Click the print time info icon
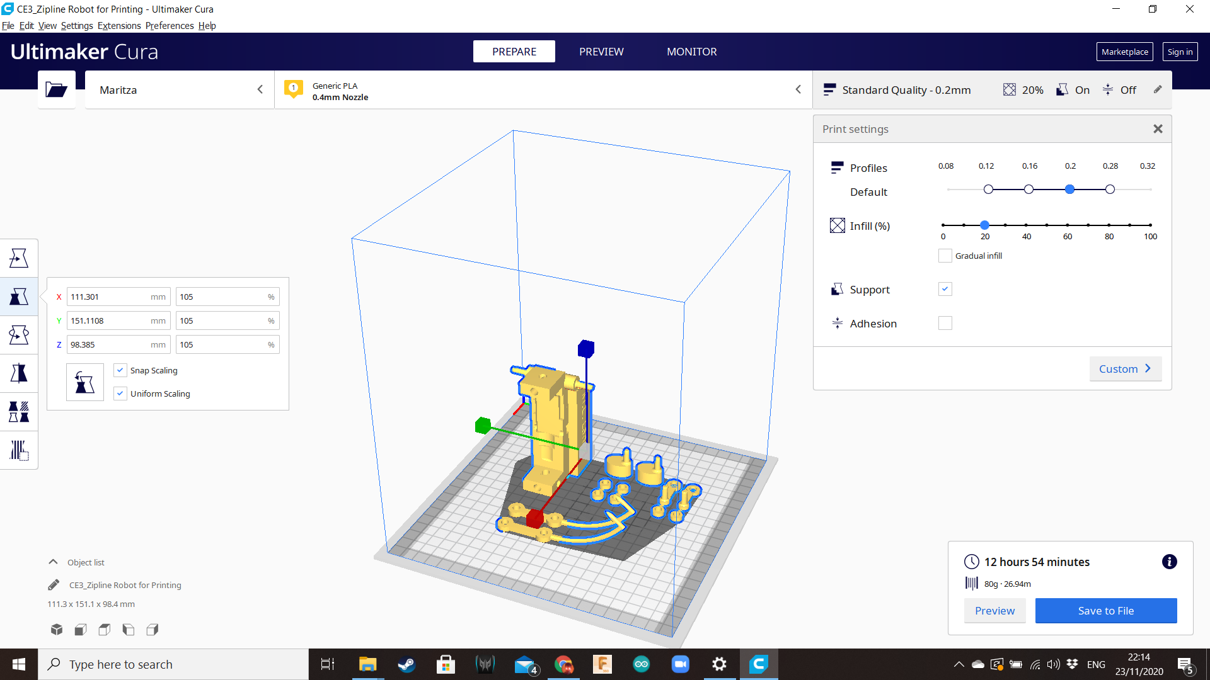The height and width of the screenshot is (680, 1210). (x=1169, y=562)
